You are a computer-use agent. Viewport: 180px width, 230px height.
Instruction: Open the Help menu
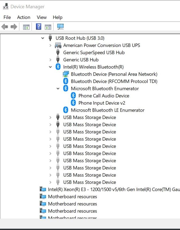pos(58,17)
